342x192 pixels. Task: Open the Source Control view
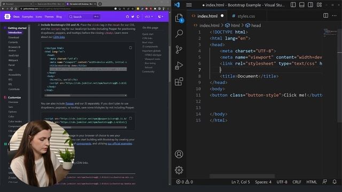click(x=179, y=50)
